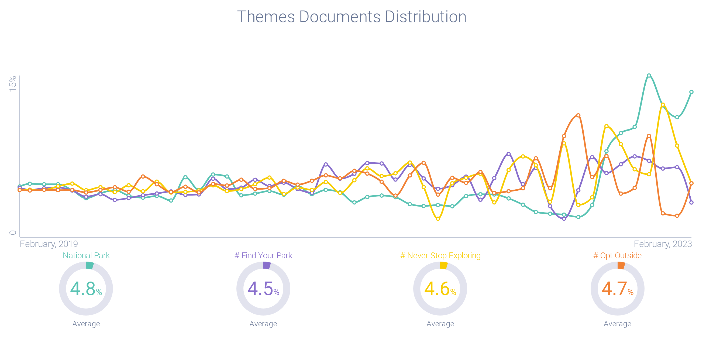The height and width of the screenshot is (339, 706).
Task: Click the highest teal peak data point
Action: (649, 76)
